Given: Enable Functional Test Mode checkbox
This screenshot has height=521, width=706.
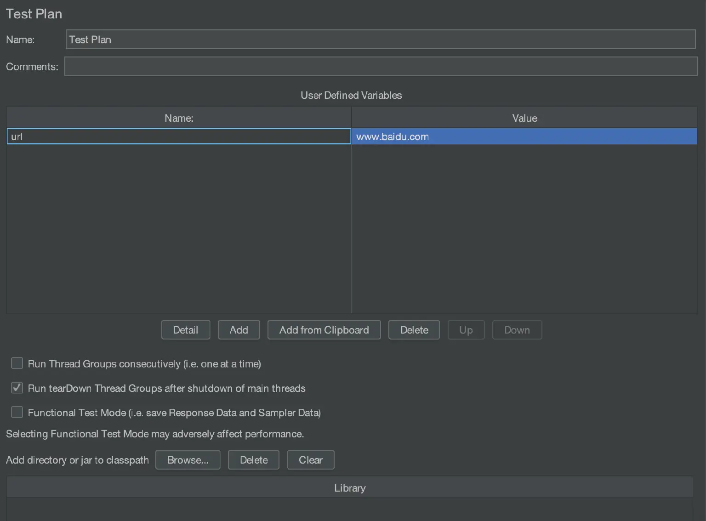Looking at the screenshot, I should pos(17,412).
